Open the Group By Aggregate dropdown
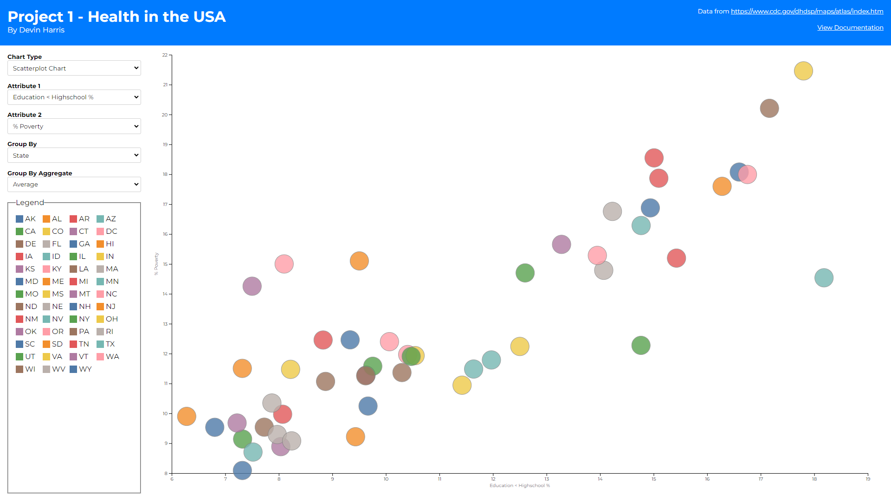Viewport: 891px width, 501px height. click(x=74, y=185)
